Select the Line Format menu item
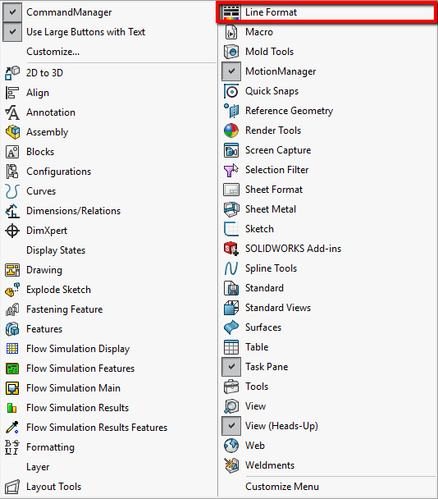438x499 pixels. click(327, 12)
